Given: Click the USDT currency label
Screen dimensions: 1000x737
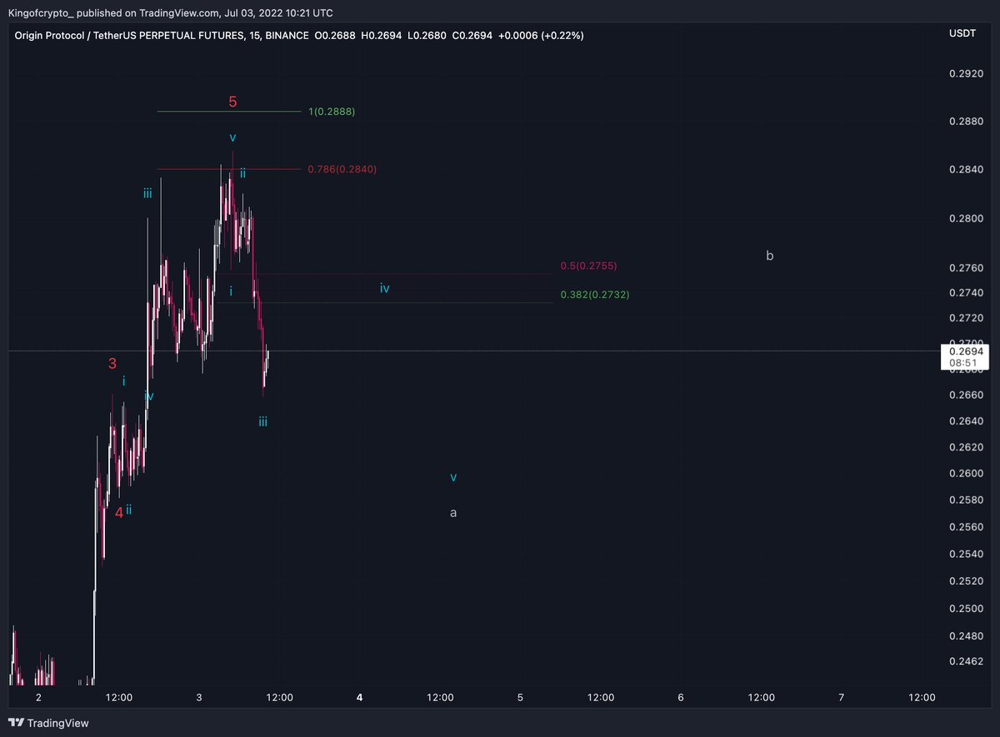Looking at the screenshot, I should 962,33.
